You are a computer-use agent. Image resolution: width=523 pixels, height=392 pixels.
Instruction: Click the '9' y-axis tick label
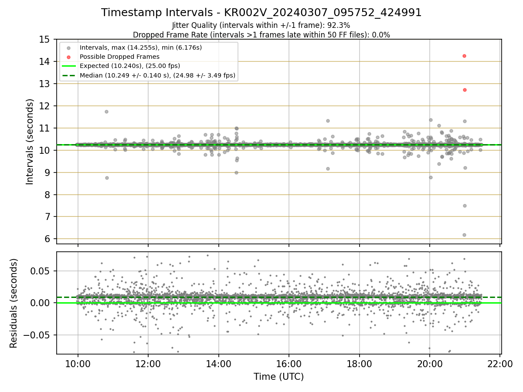(48, 173)
